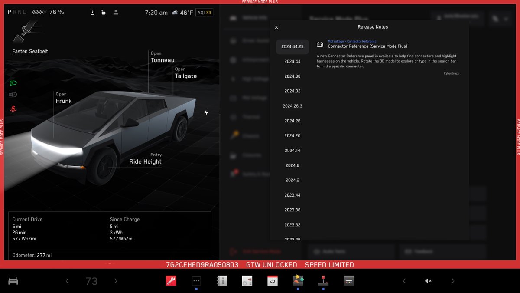The image size is (520, 293).
Task: Select release version 2024.32
Action: pyautogui.click(x=292, y=91)
